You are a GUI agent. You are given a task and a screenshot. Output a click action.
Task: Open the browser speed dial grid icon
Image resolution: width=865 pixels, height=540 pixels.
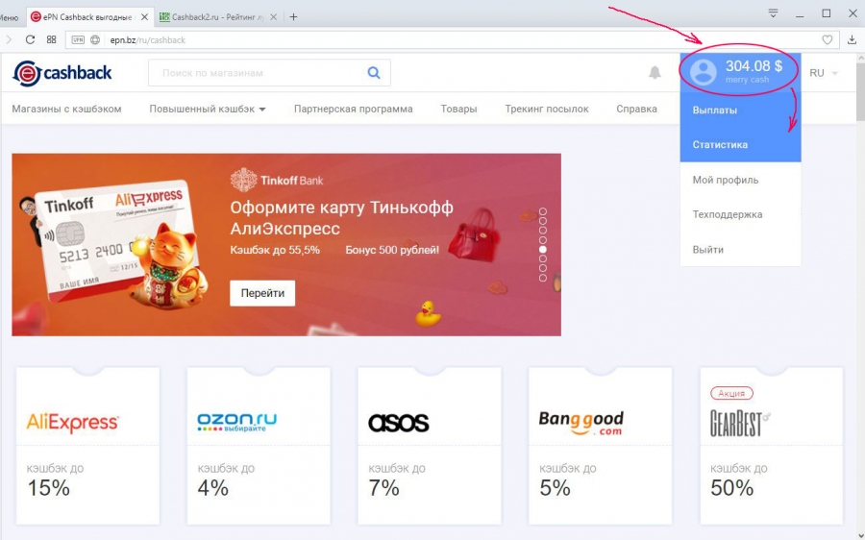[51, 39]
